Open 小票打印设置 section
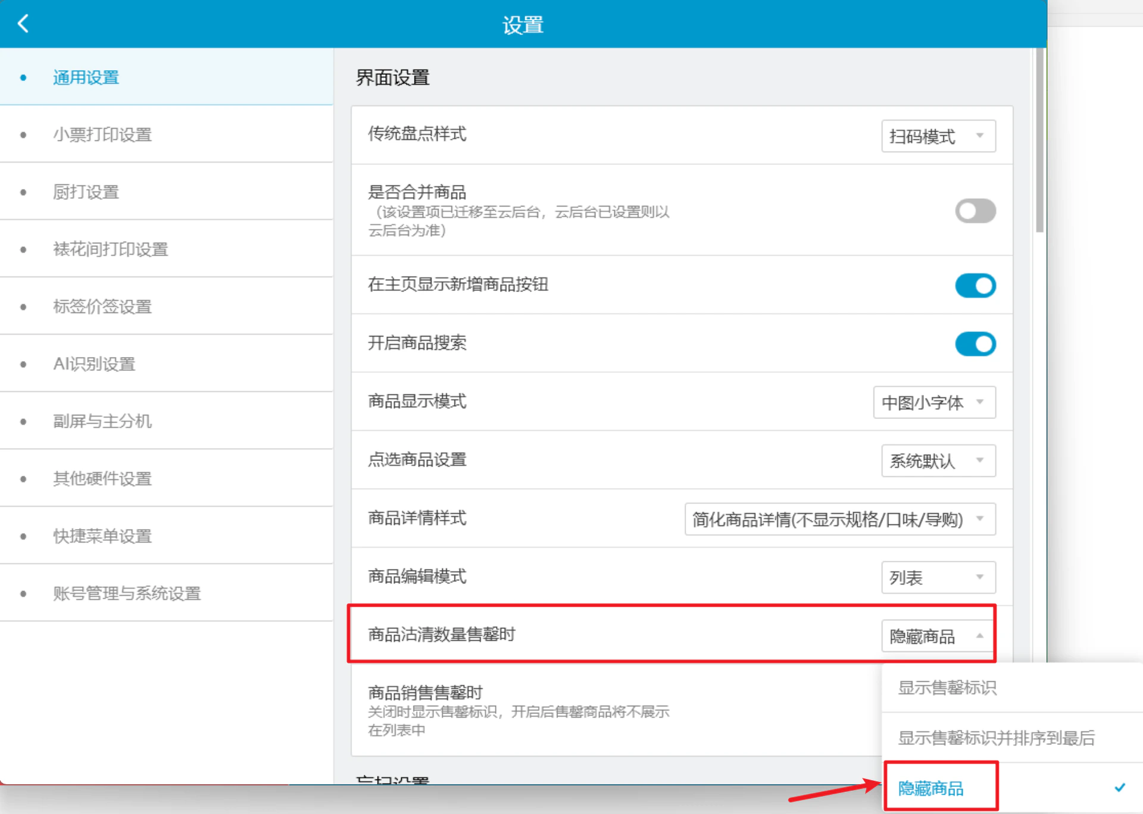1143x814 pixels. (167, 134)
